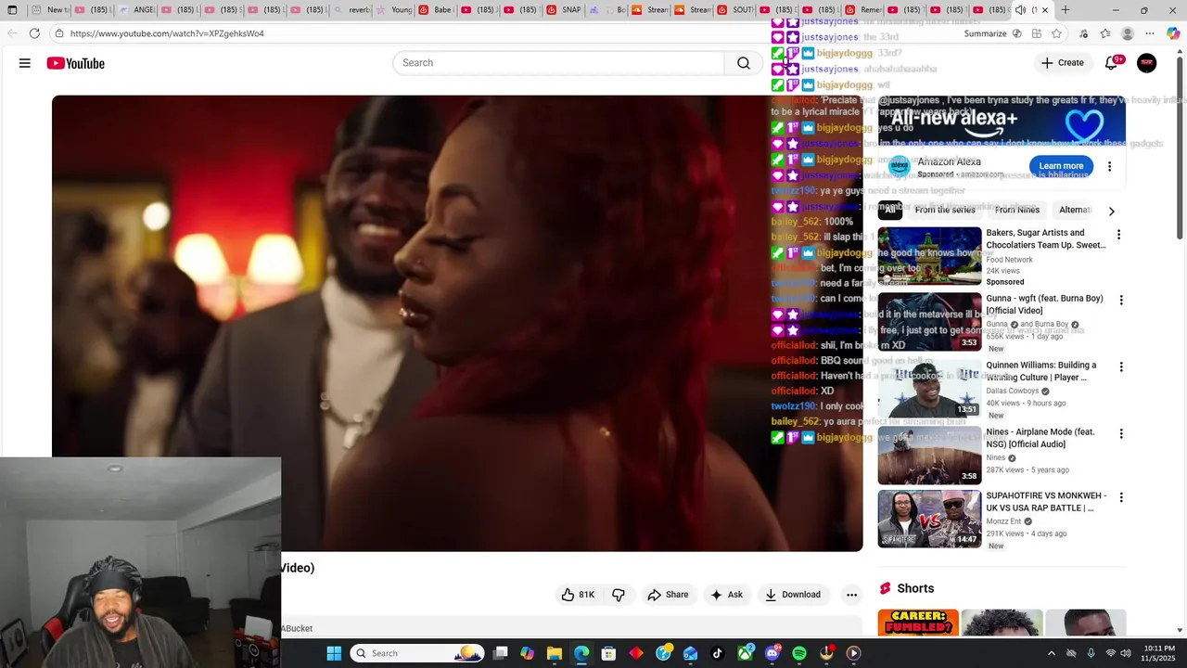
Task: Click Monzz Ent channel name
Action: click(1003, 521)
